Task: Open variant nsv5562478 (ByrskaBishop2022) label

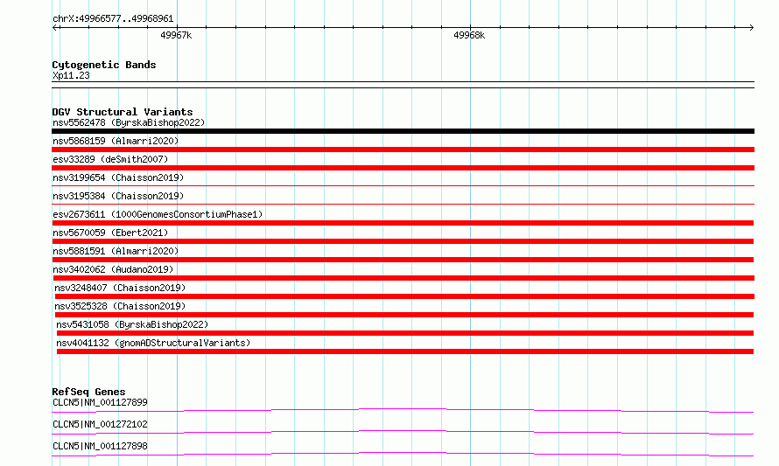Action: 129,122
